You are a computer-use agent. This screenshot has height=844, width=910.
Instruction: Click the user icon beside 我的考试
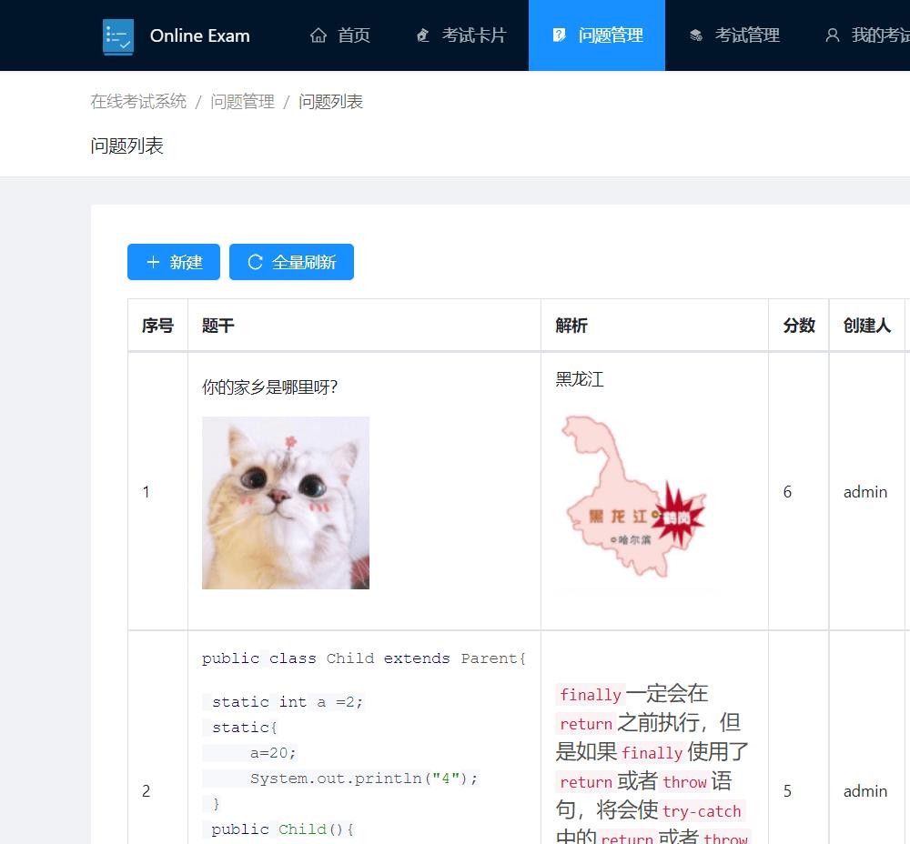tap(832, 35)
